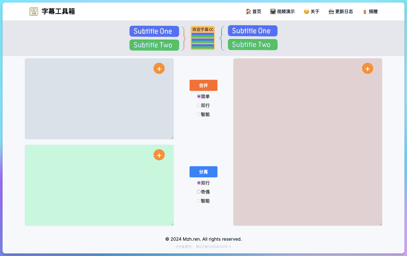Click the blue 分离 button
The width and height of the screenshot is (407, 256).
click(x=204, y=172)
